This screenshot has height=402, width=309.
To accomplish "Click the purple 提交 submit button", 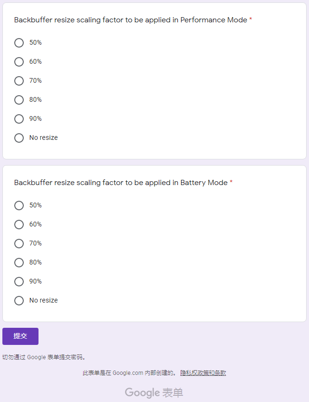I will (20, 336).
